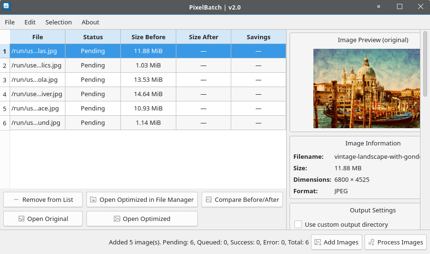
Task: Open the Edit menu
Action: [x=30, y=22]
